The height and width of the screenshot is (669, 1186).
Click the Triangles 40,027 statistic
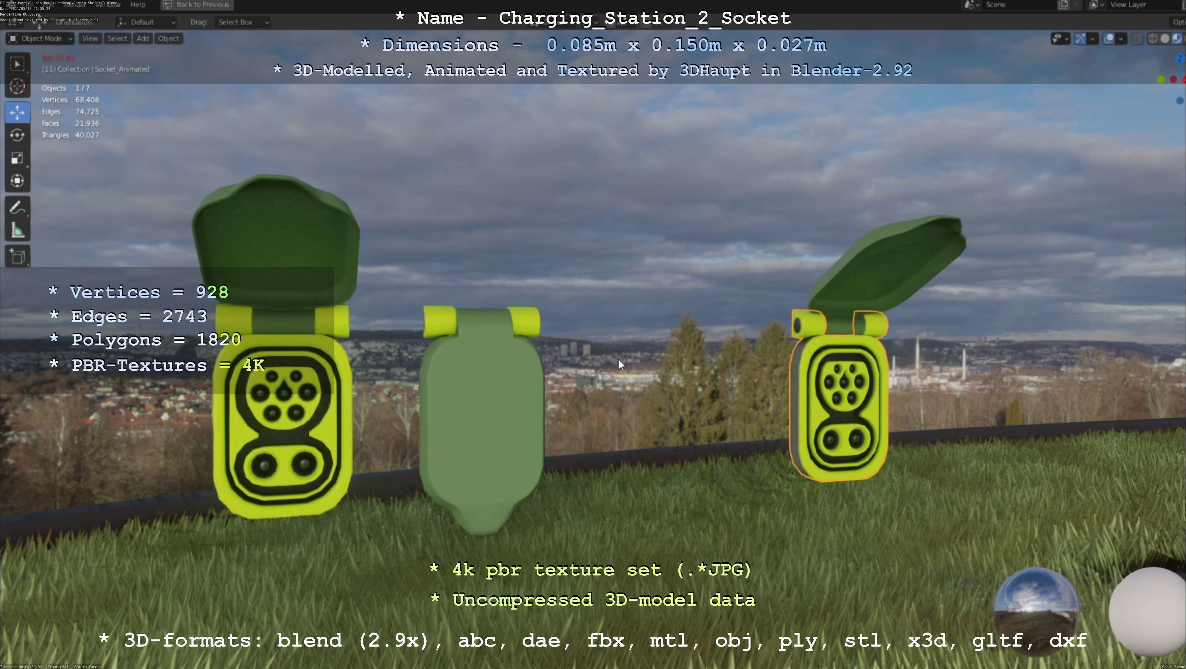[x=70, y=135]
